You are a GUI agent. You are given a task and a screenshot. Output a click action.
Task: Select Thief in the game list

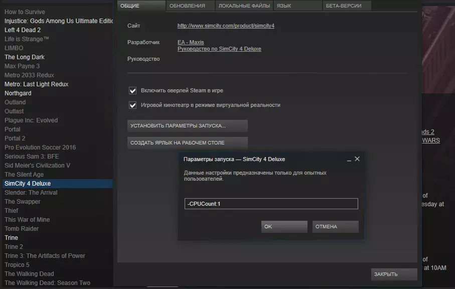(11, 210)
